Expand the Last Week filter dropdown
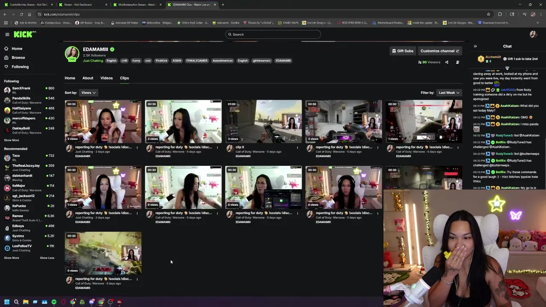The height and width of the screenshot is (307, 546). click(x=449, y=93)
